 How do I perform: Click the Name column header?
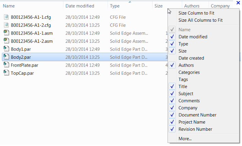coord(9,6)
